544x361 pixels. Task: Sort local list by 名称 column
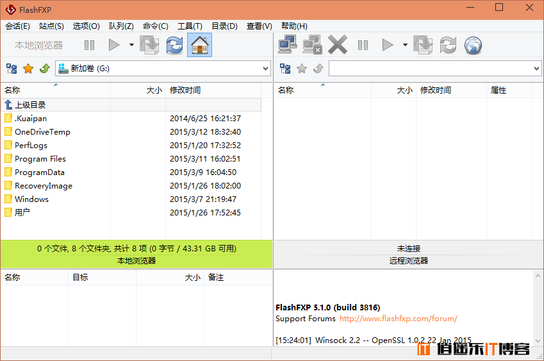56,90
